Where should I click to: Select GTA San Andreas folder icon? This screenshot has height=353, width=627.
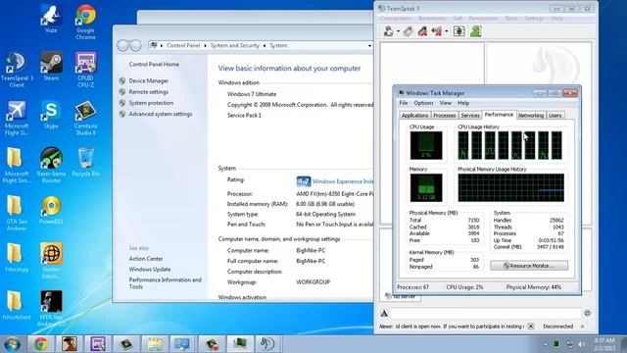point(17,214)
